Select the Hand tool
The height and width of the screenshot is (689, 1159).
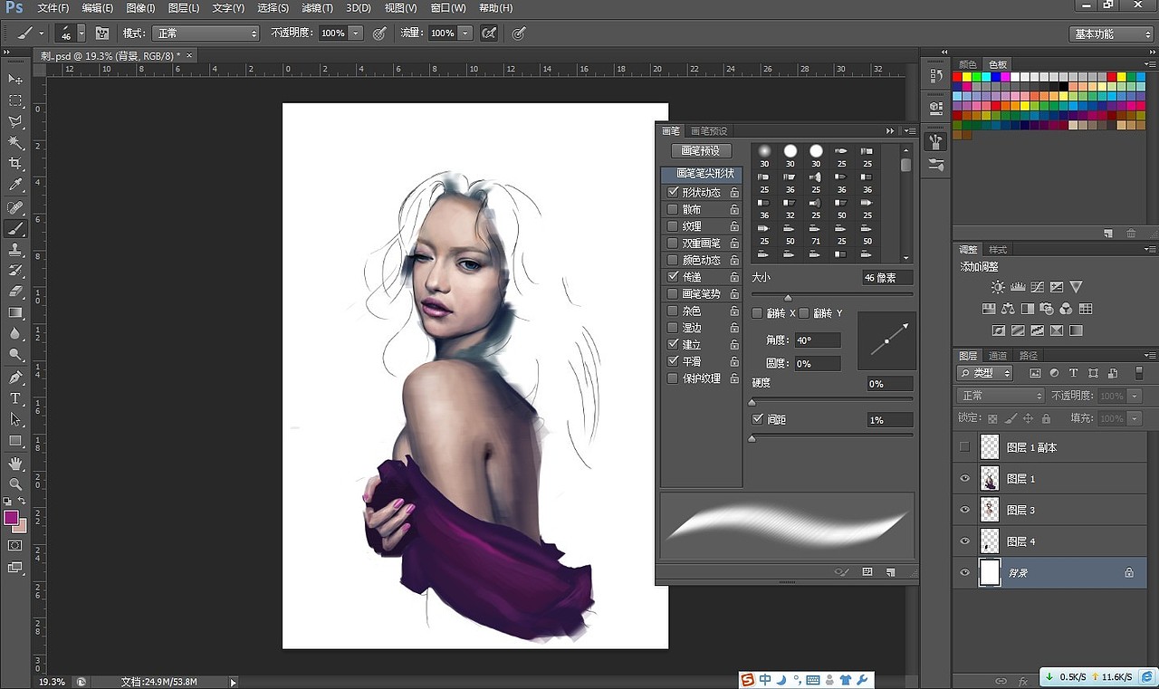coord(15,464)
